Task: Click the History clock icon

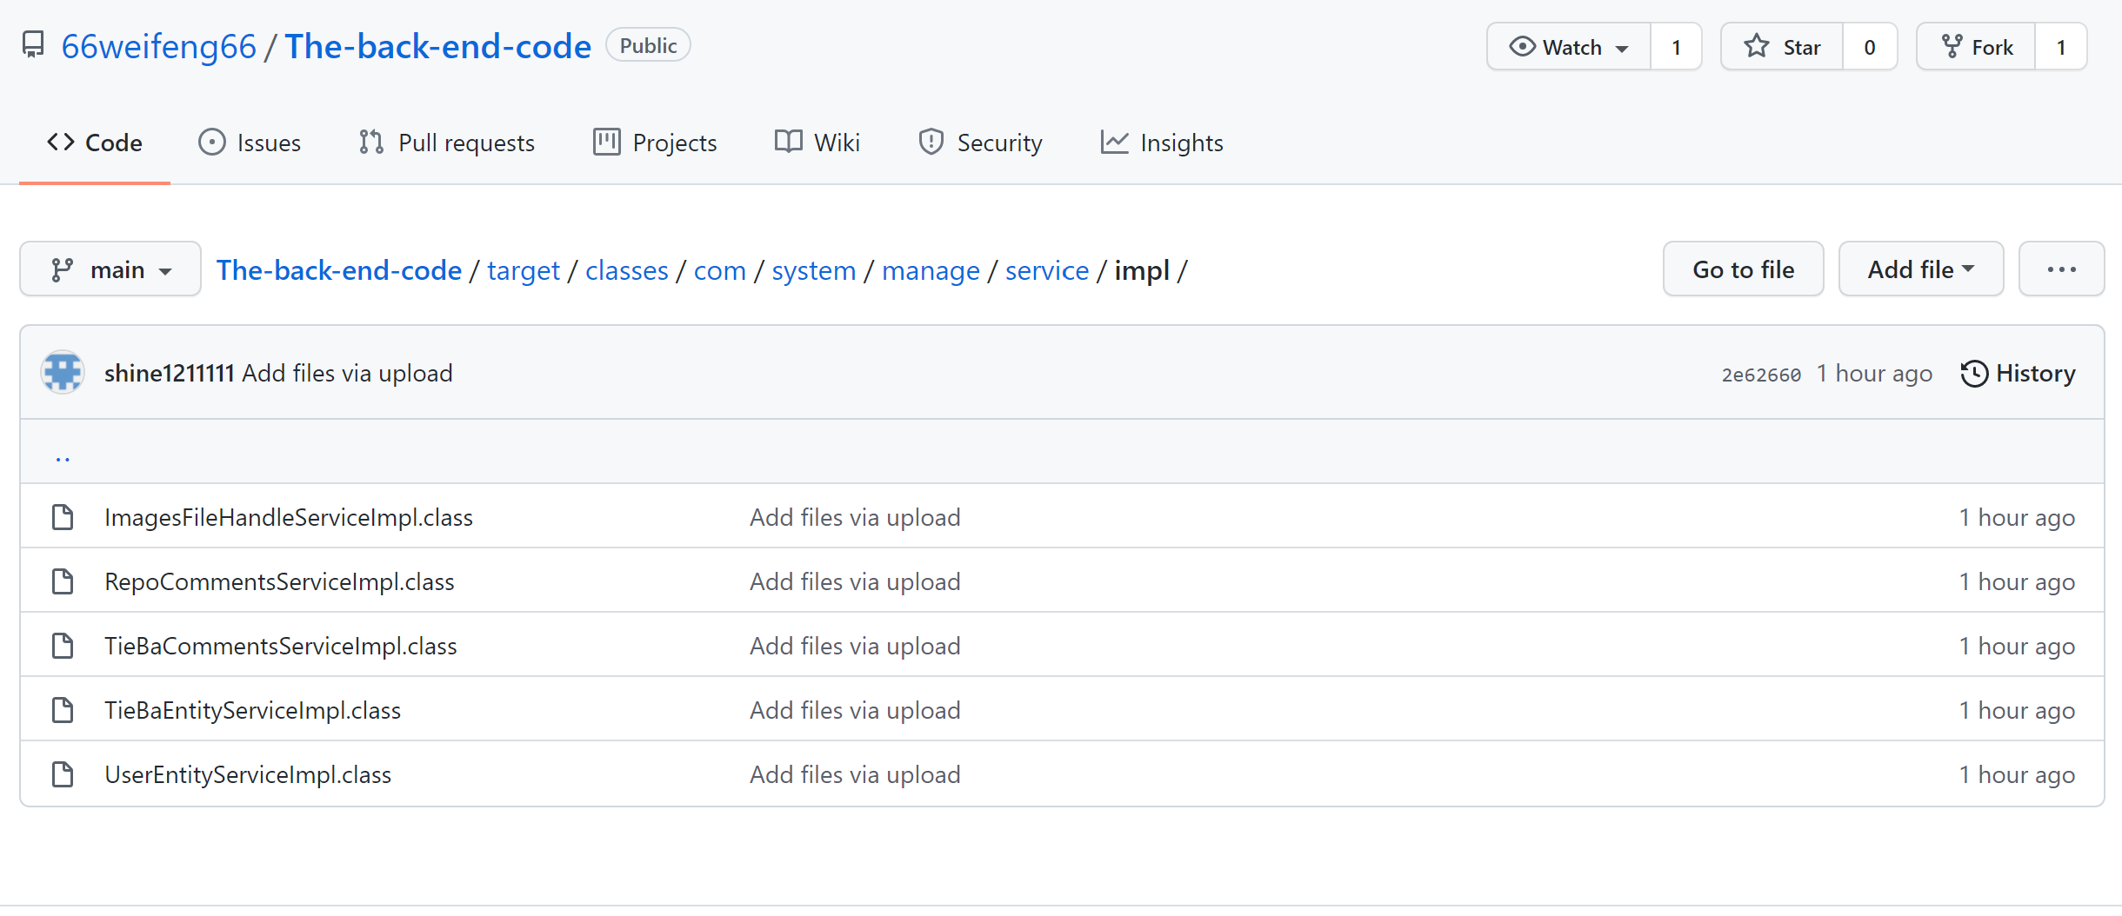Action: click(x=1973, y=374)
